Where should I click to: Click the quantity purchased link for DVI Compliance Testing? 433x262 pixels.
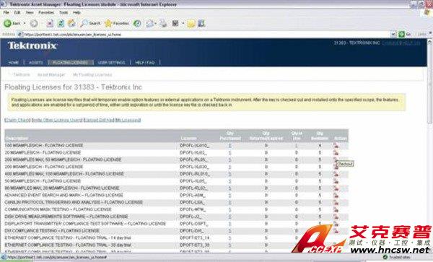(229, 231)
